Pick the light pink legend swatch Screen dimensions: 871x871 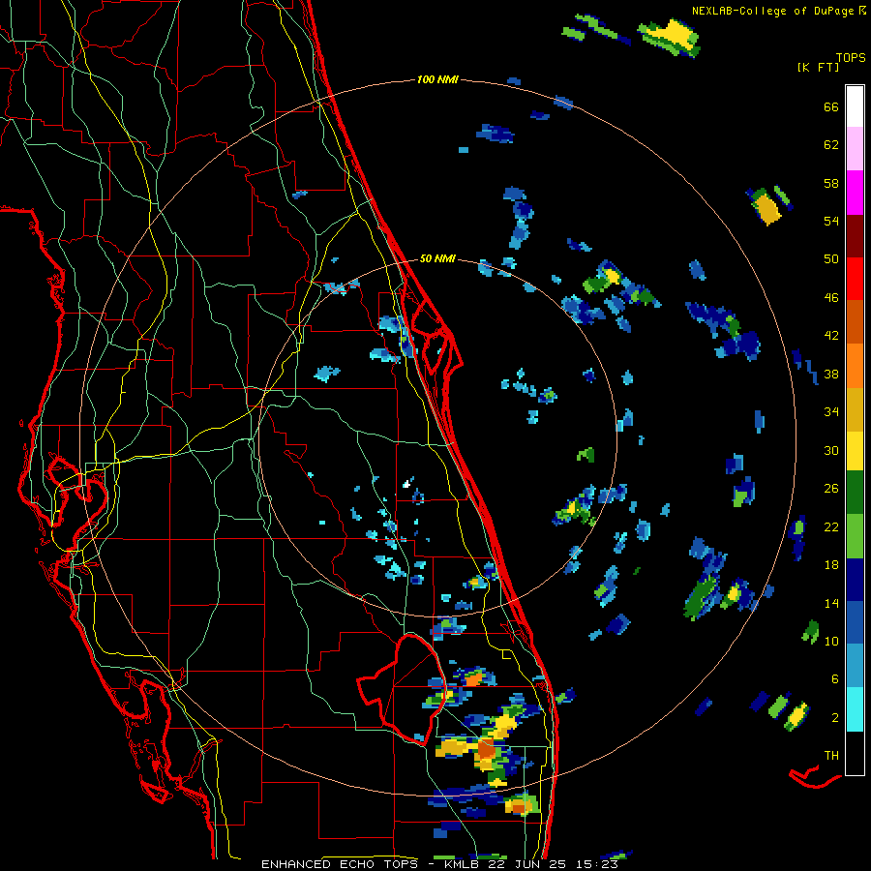pos(855,148)
